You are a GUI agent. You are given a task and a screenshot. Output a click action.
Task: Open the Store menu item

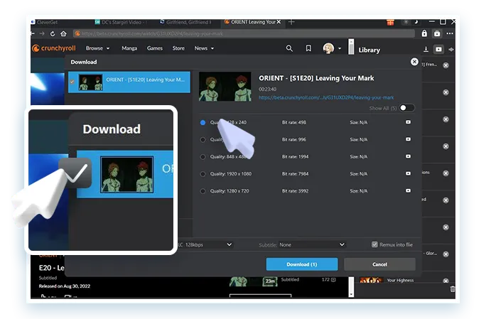pyautogui.click(x=178, y=48)
